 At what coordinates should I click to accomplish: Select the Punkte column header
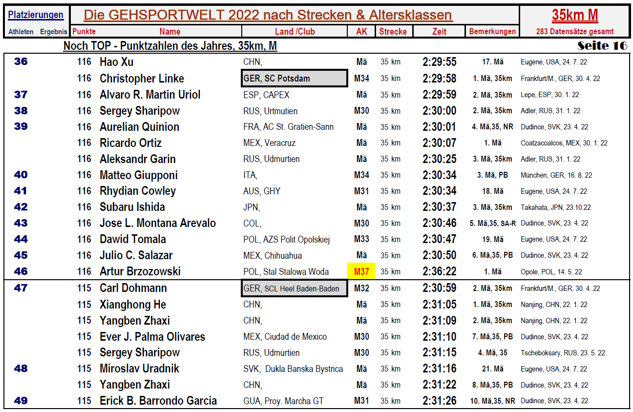pyautogui.click(x=84, y=31)
